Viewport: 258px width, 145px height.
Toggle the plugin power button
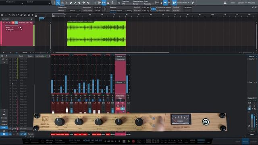[206, 122]
